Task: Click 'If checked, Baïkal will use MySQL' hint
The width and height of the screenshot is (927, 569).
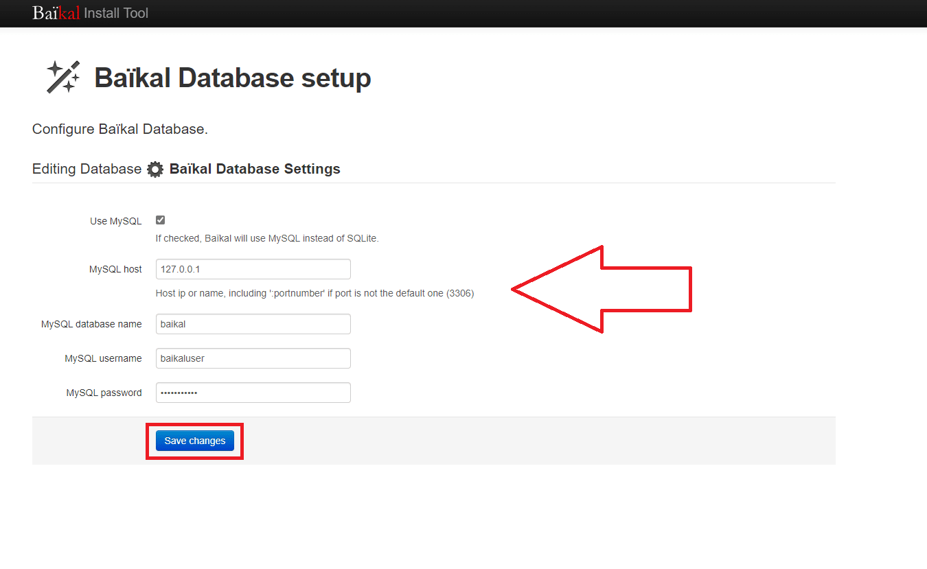Action: (267, 238)
